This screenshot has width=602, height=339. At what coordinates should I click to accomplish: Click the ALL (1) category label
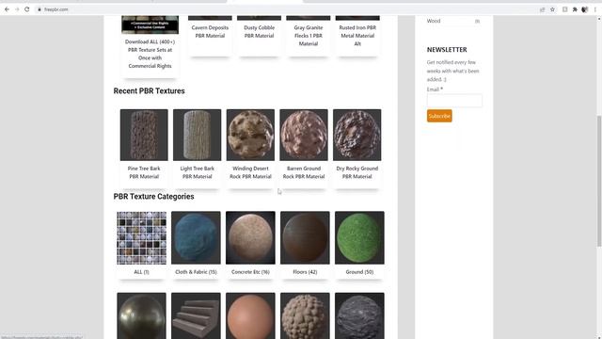(x=141, y=272)
